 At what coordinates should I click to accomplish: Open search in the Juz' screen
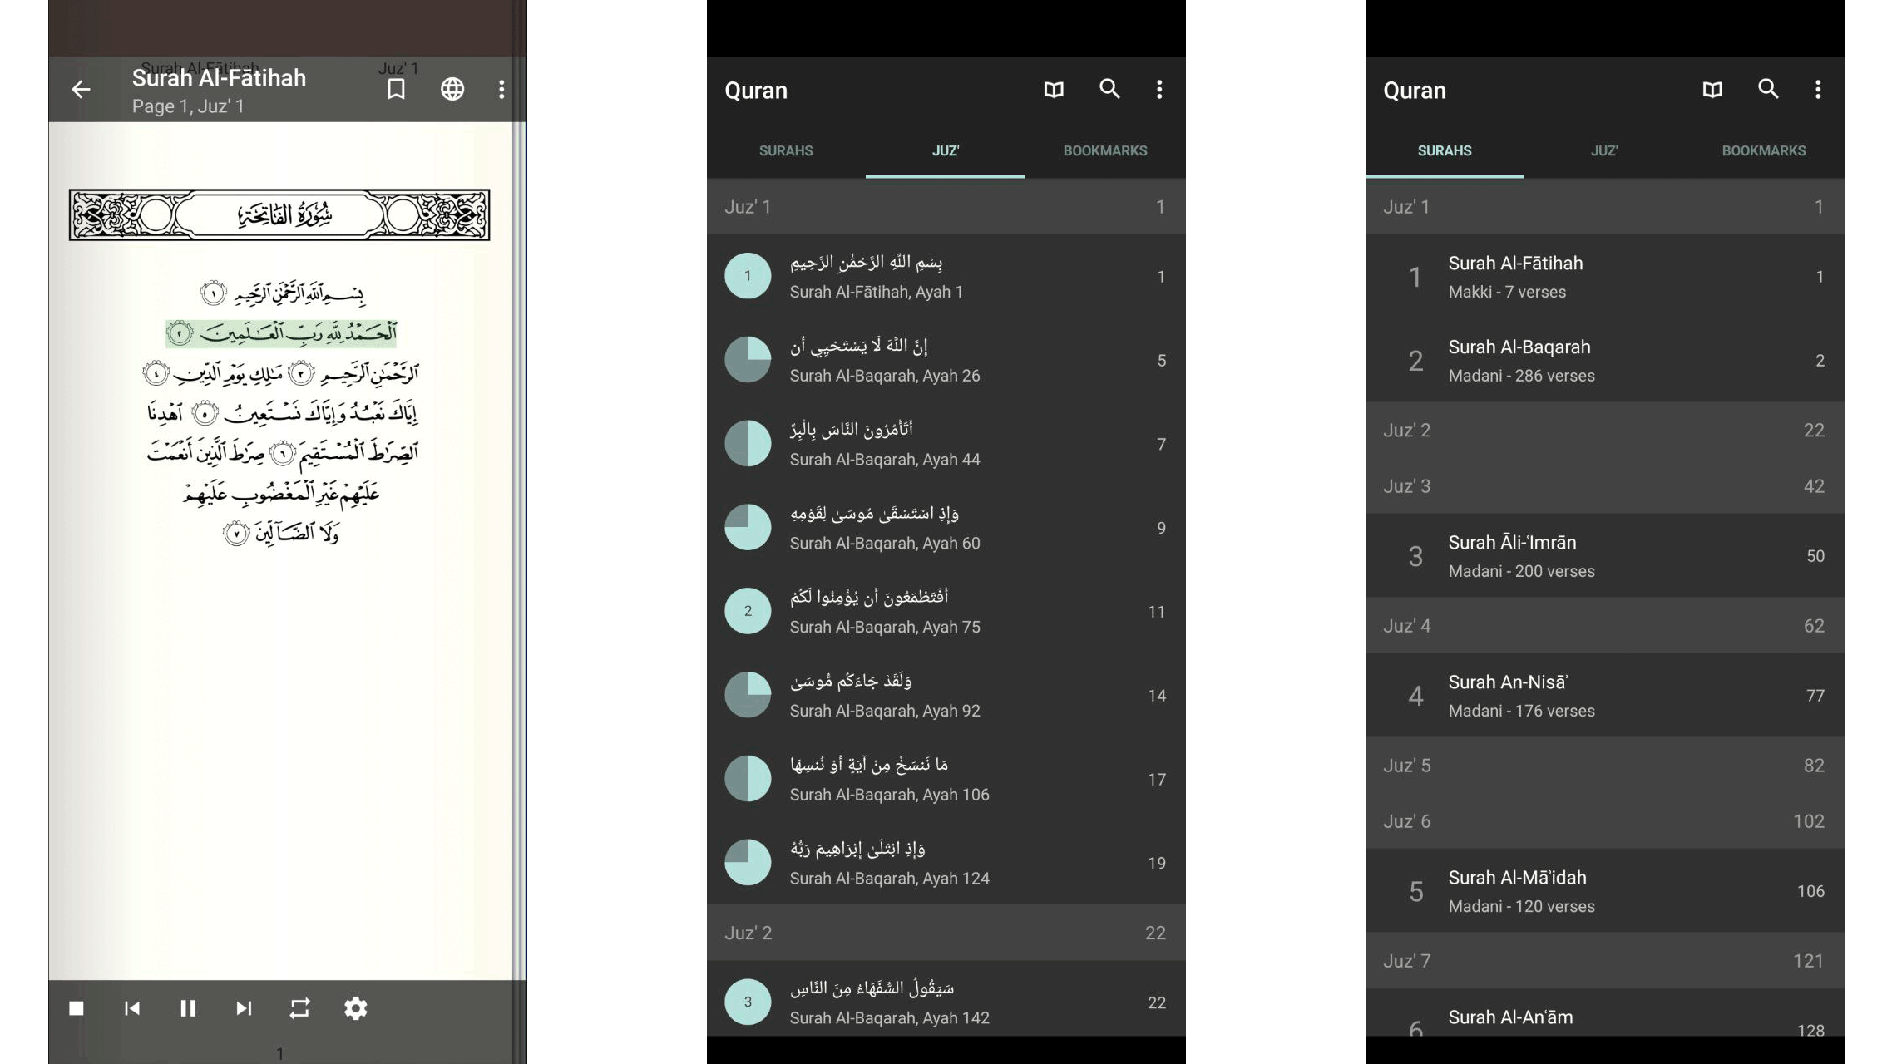tap(1109, 89)
